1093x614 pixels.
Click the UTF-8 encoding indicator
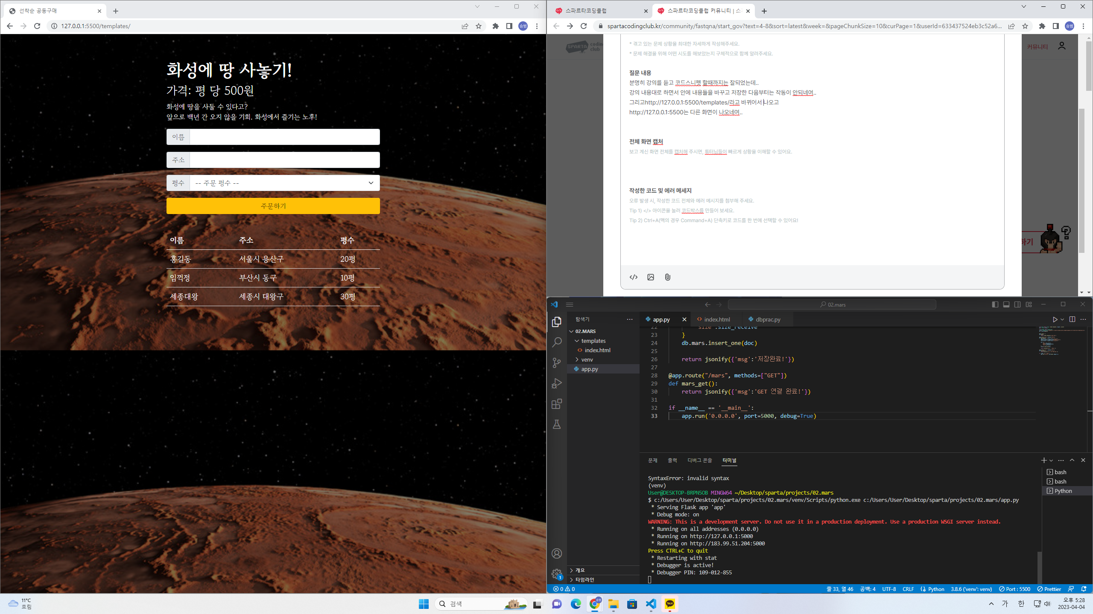click(889, 589)
